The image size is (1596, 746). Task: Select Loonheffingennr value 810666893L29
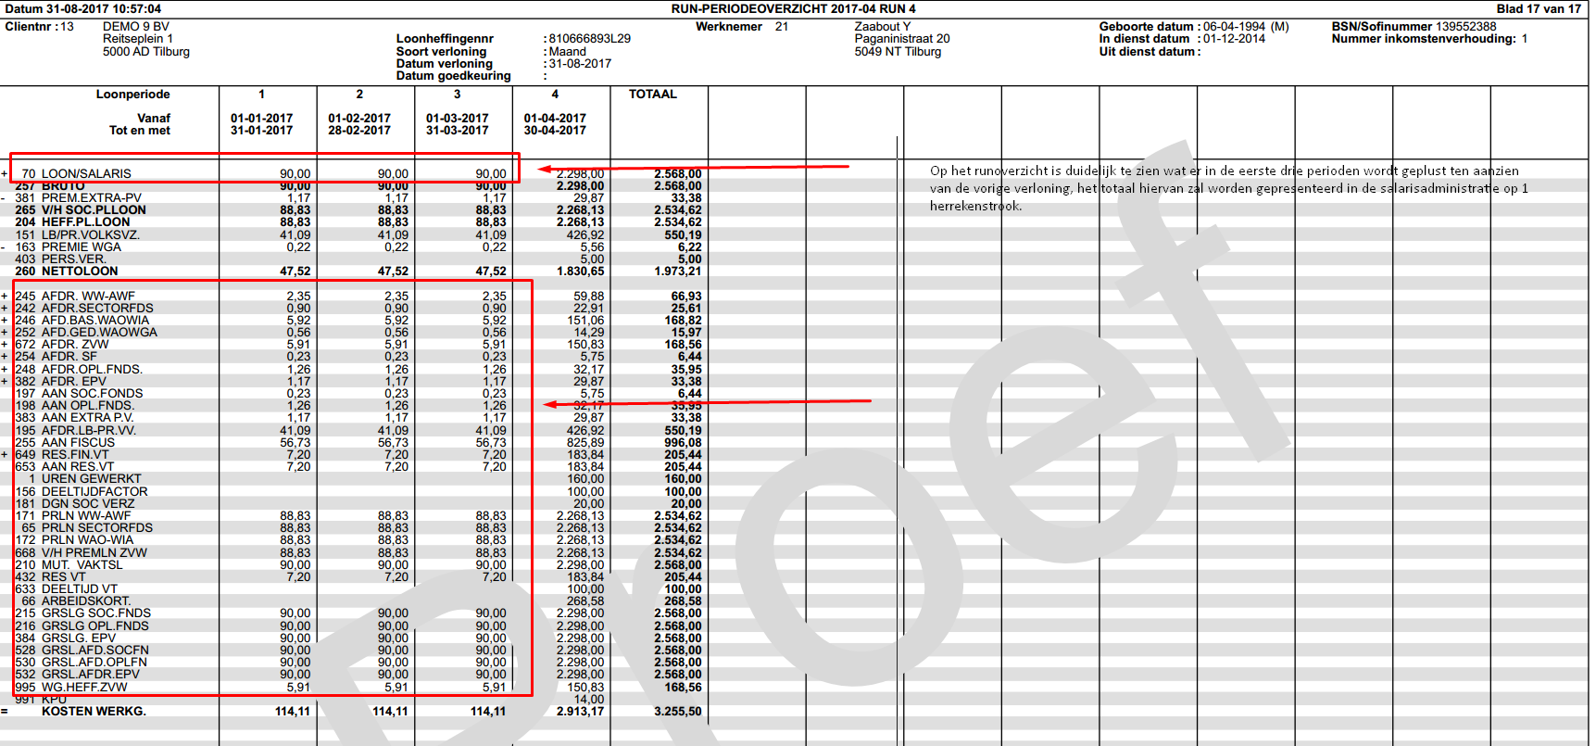coord(589,39)
